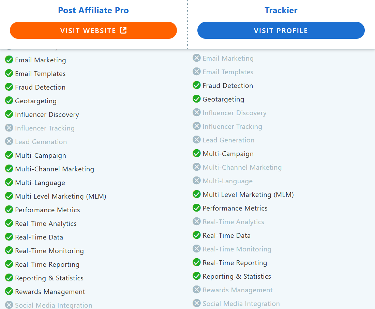Toggle the Real-Time Monitoring status icon under Trackier

tap(197, 249)
